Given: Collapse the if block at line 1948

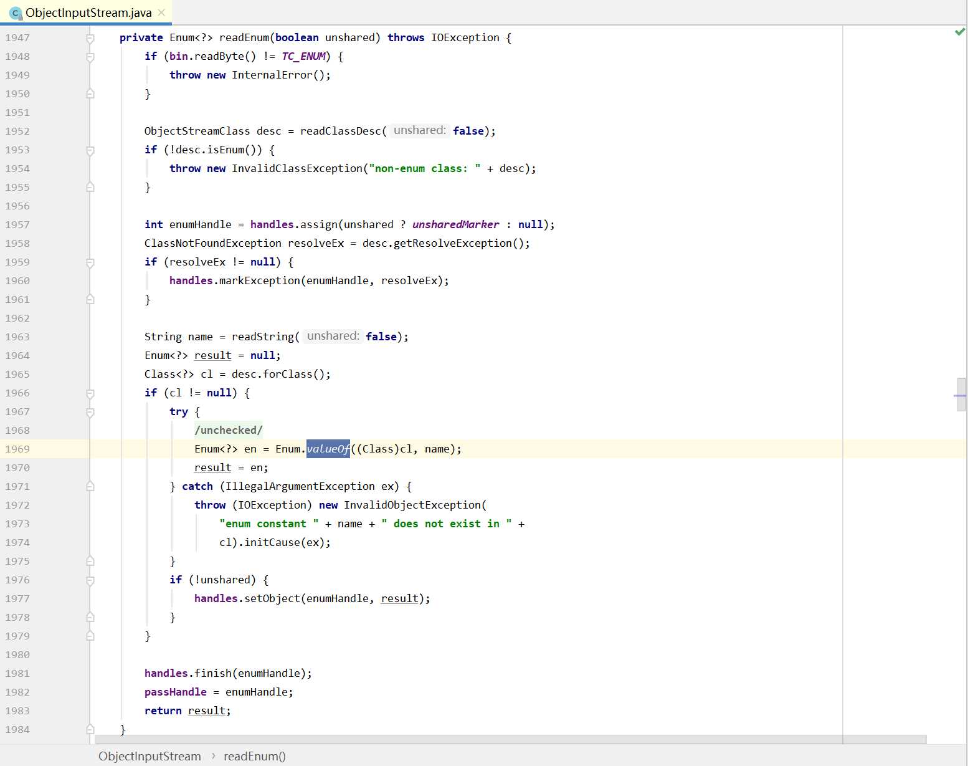Looking at the screenshot, I should click(x=90, y=57).
